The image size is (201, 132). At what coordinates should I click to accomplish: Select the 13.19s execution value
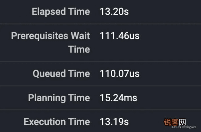point(114,122)
